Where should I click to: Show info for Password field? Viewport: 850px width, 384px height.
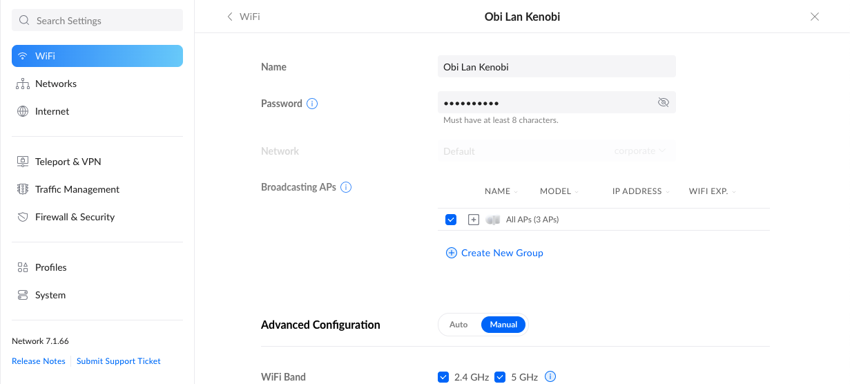(x=312, y=104)
